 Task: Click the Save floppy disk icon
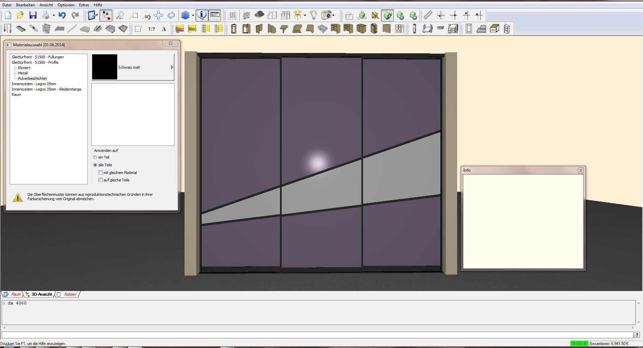click(33, 15)
